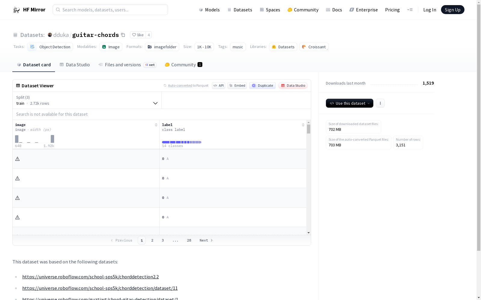The width and height of the screenshot is (481, 300).
Task: Click the music tag
Action: (x=238, y=47)
